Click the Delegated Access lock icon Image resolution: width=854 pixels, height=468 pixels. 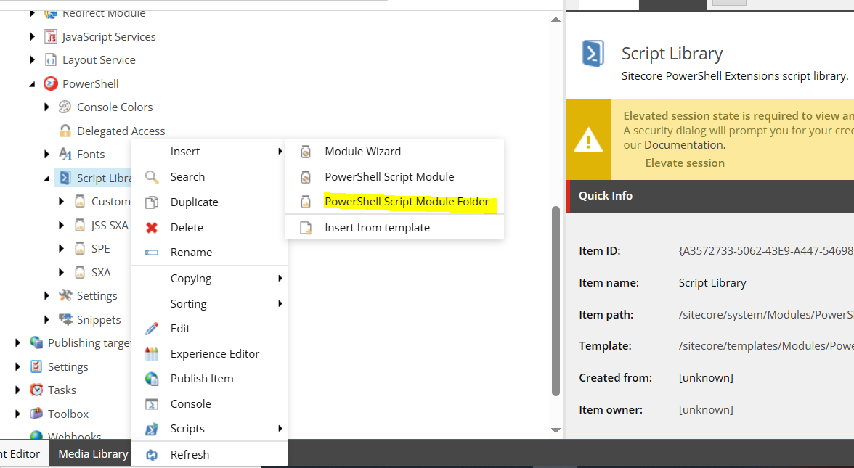pos(65,131)
